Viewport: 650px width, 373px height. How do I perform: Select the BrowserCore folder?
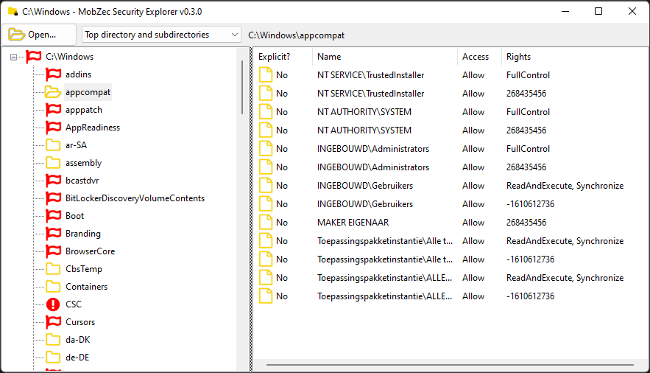(90, 251)
